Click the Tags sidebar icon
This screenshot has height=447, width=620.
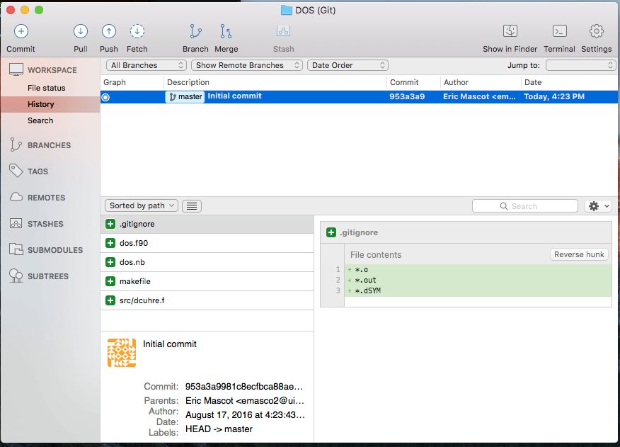[16, 171]
